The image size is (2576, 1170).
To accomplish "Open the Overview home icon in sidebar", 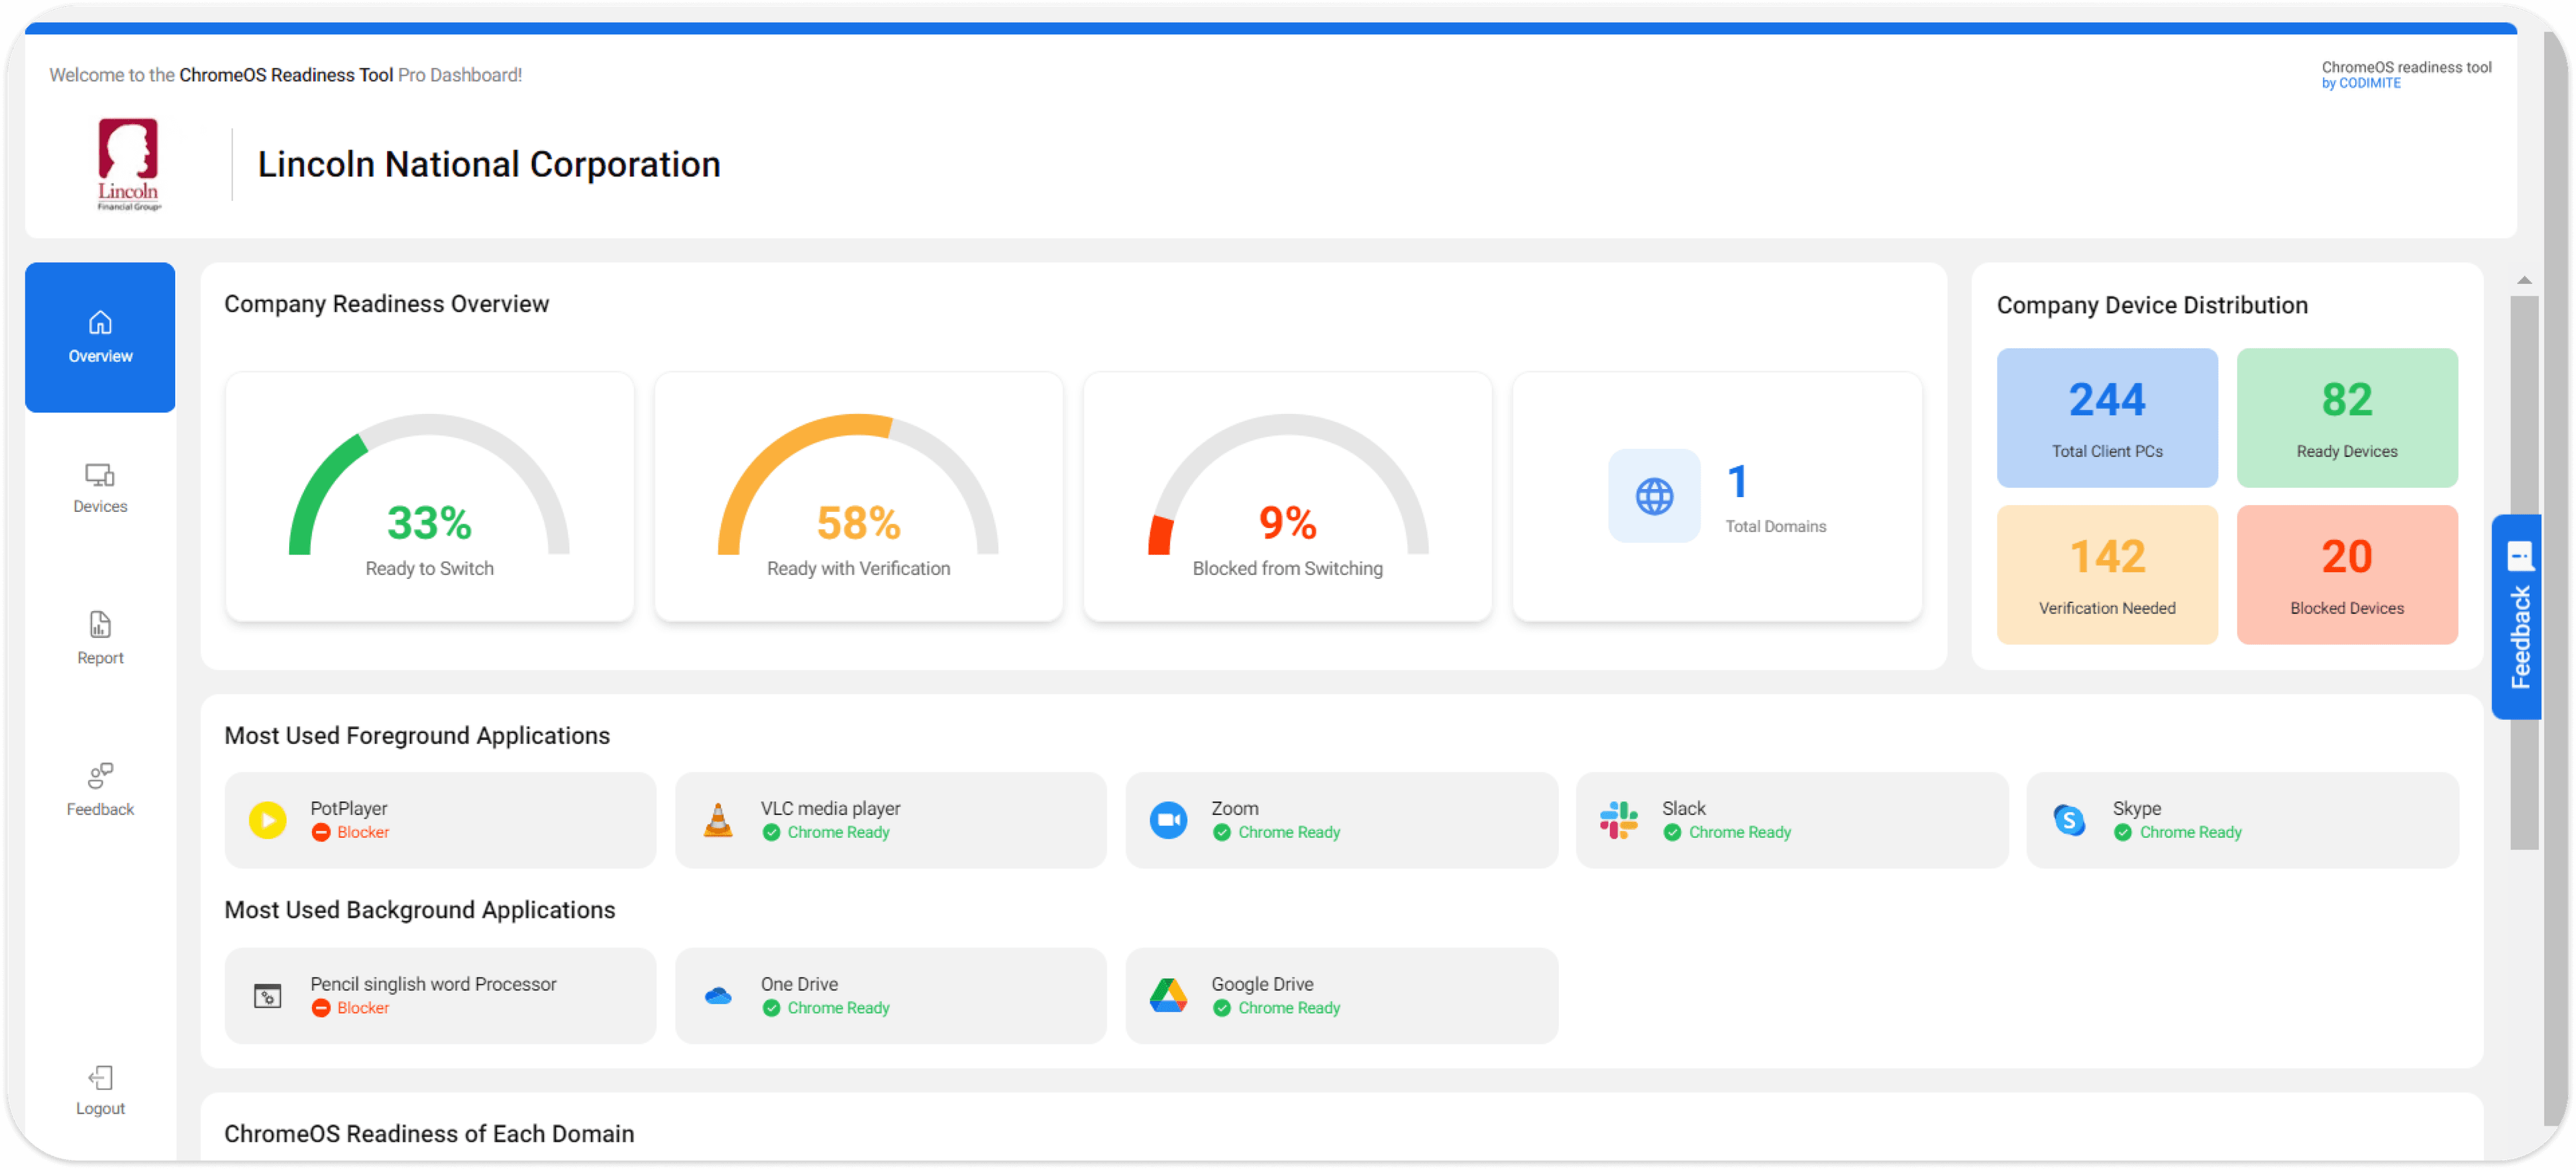I will point(100,322).
